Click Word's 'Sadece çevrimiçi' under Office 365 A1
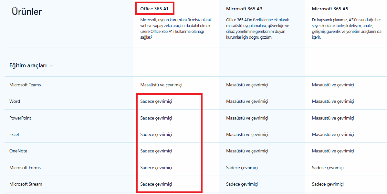Viewport: 387px width, 194px height. (156, 102)
